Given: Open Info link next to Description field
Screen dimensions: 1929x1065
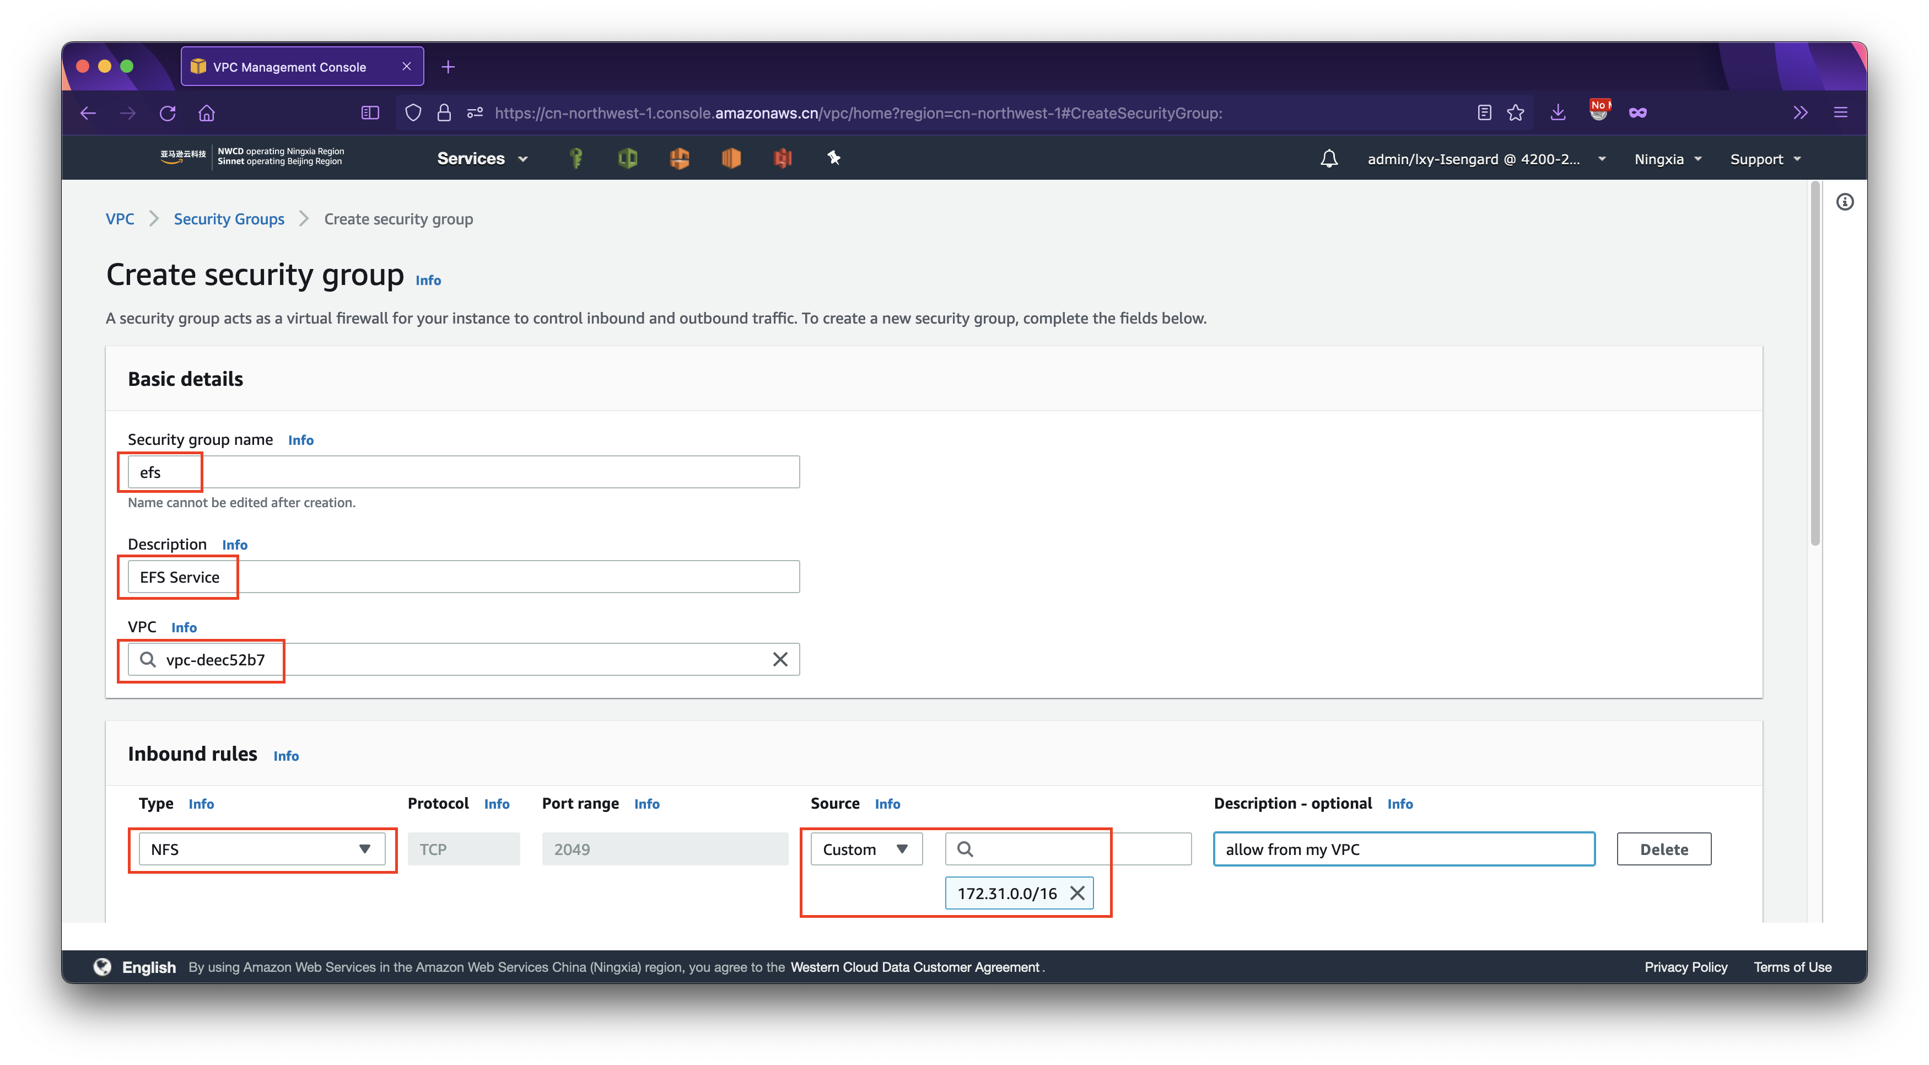Looking at the screenshot, I should (x=234, y=545).
